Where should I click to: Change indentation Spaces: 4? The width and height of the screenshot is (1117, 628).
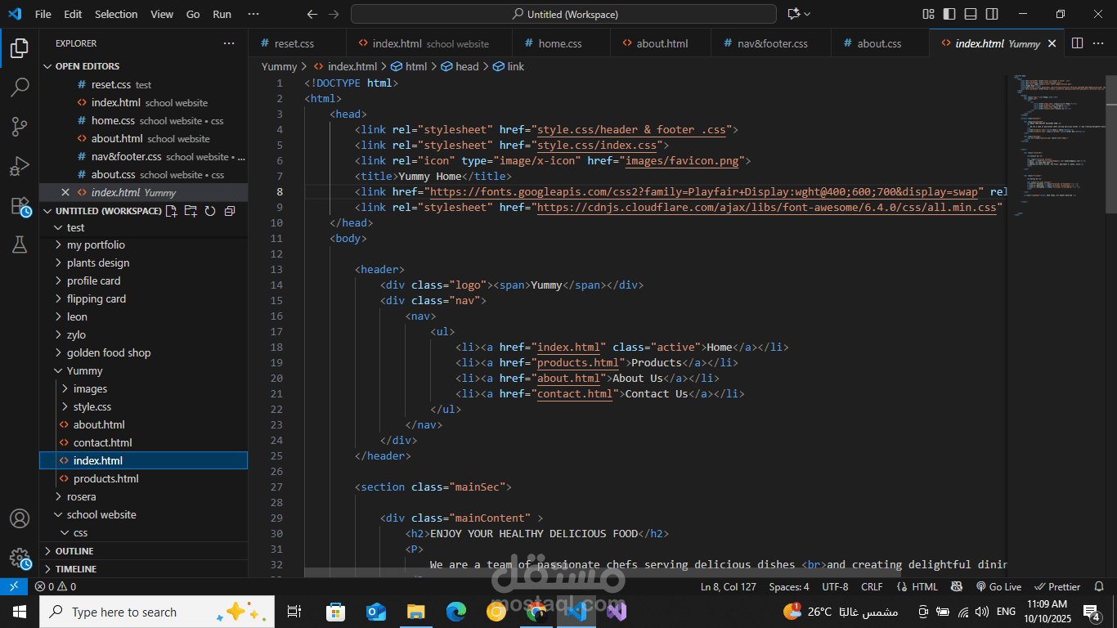point(789,586)
